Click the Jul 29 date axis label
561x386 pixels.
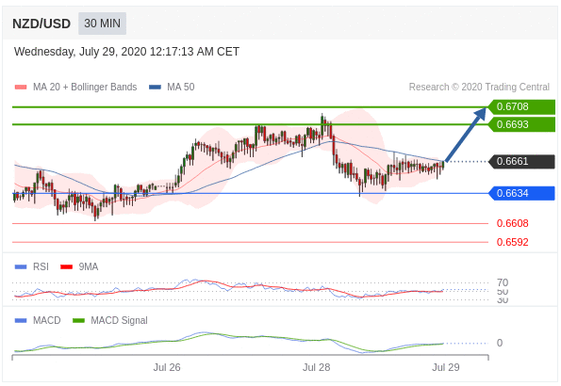click(x=446, y=367)
